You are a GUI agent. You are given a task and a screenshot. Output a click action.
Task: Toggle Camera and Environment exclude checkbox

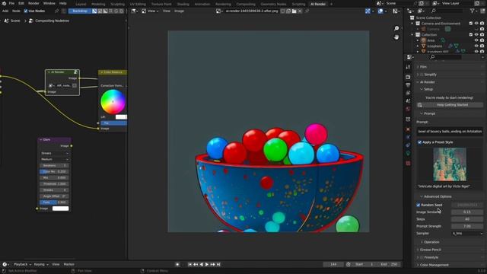471,24
